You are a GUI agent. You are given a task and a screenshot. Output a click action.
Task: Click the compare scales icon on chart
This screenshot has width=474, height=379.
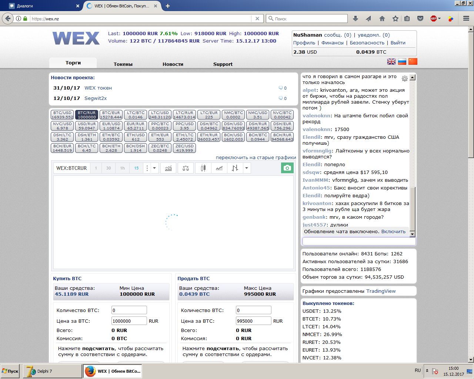[x=186, y=168]
